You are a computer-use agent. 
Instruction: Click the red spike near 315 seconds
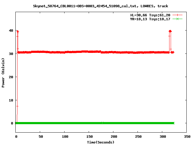[x=170, y=41]
